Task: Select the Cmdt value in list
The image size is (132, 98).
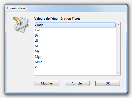Action: (75, 25)
